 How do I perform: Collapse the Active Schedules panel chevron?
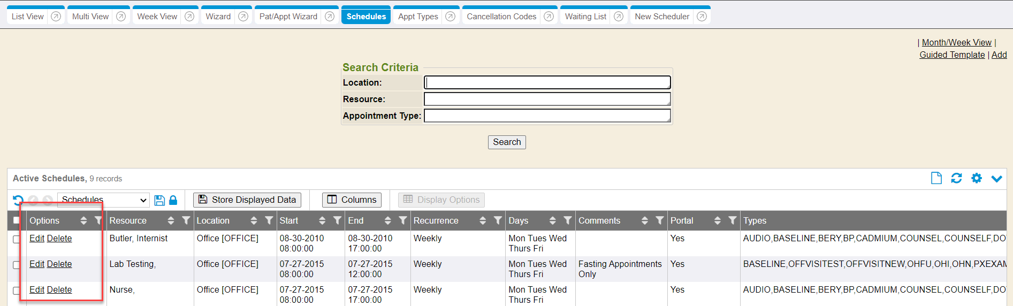coord(996,178)
